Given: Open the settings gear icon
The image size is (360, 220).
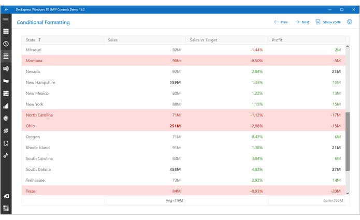Looking at the screenshot, I should 350,22.
